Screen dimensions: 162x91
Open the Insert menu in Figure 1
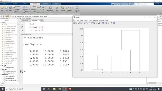[x=86, y=20]
